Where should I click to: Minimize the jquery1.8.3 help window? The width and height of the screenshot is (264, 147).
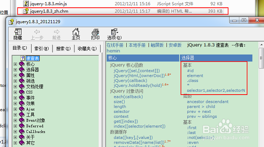[x=234, y=20]
